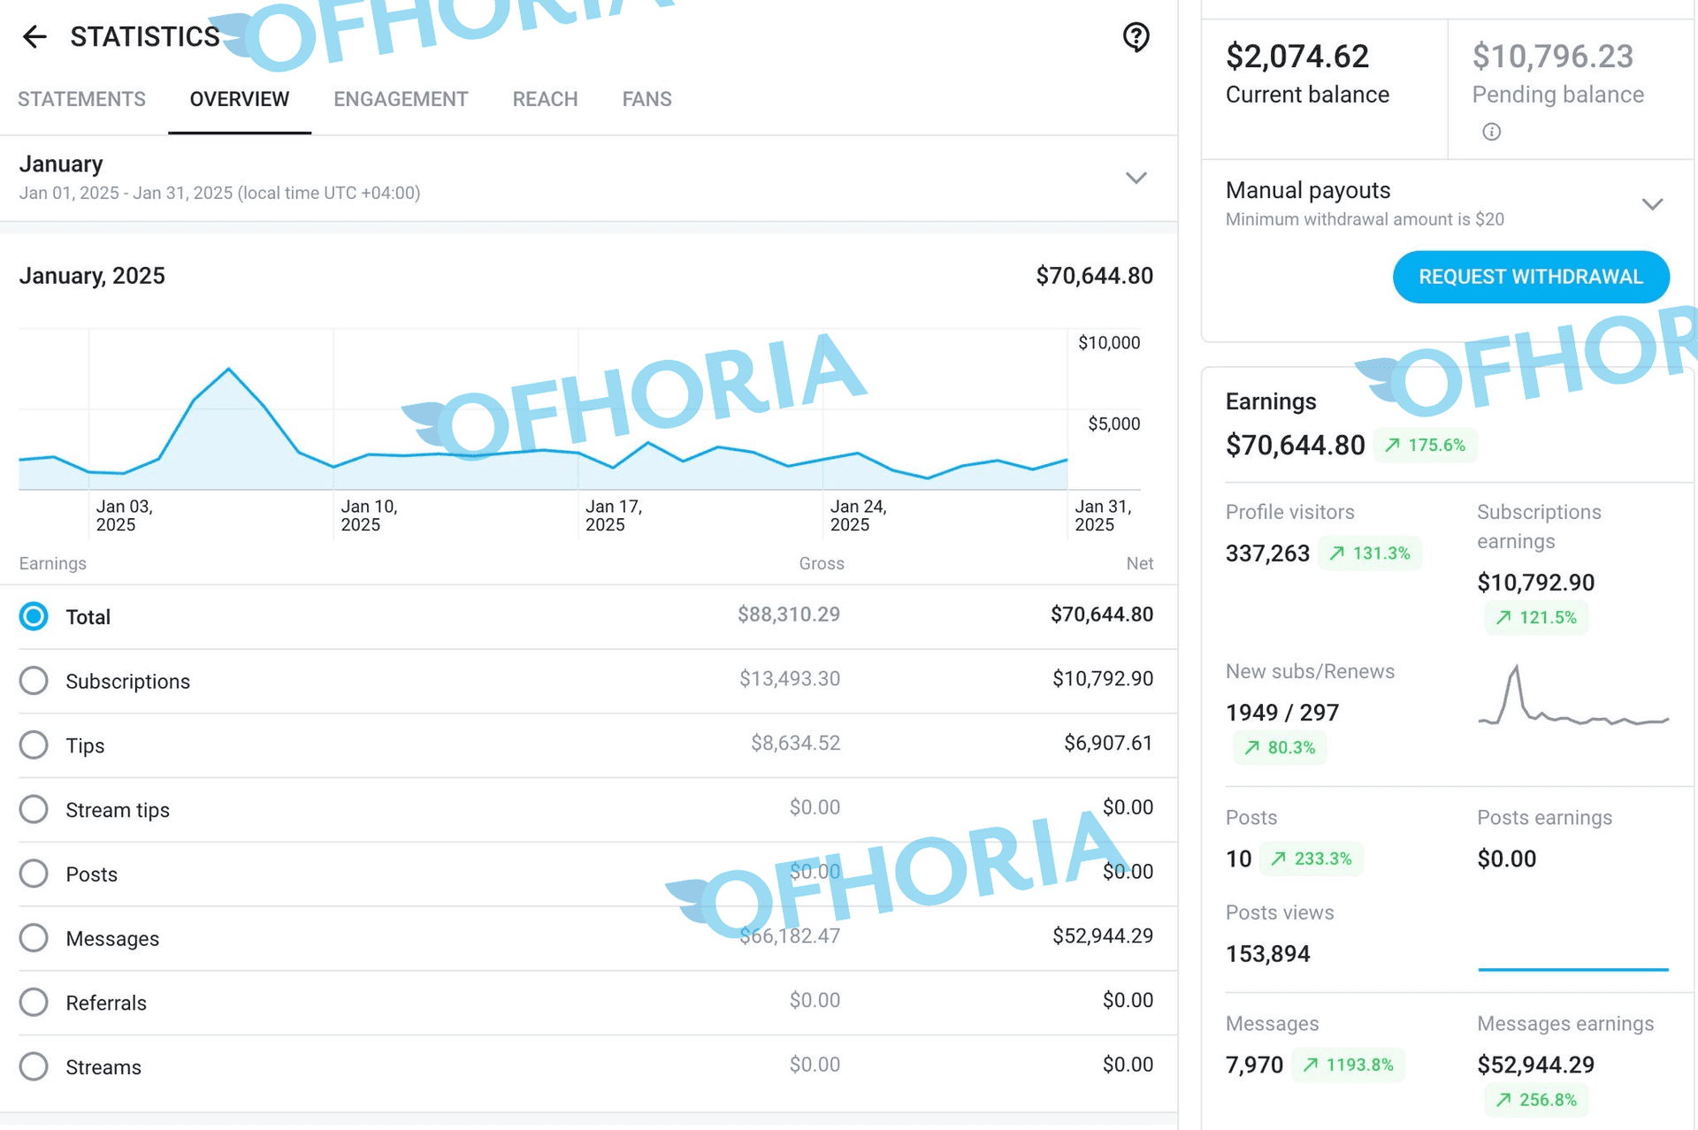Click the $10,796.23 pending balance amount
The image size is (1698, 1130).
pos(1553,57)
